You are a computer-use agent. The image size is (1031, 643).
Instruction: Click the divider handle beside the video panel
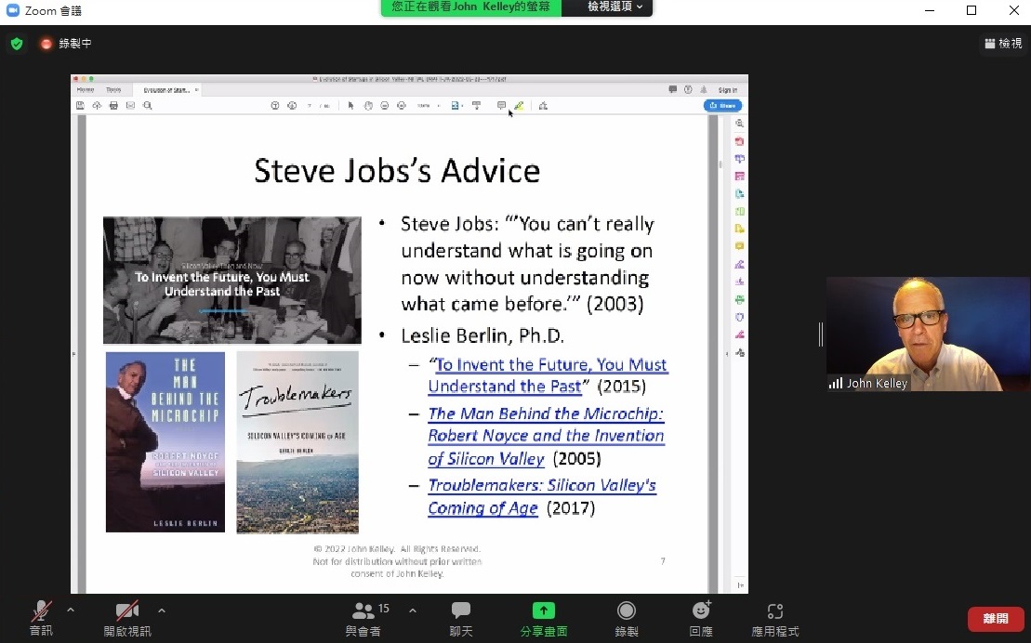(820, 335)
